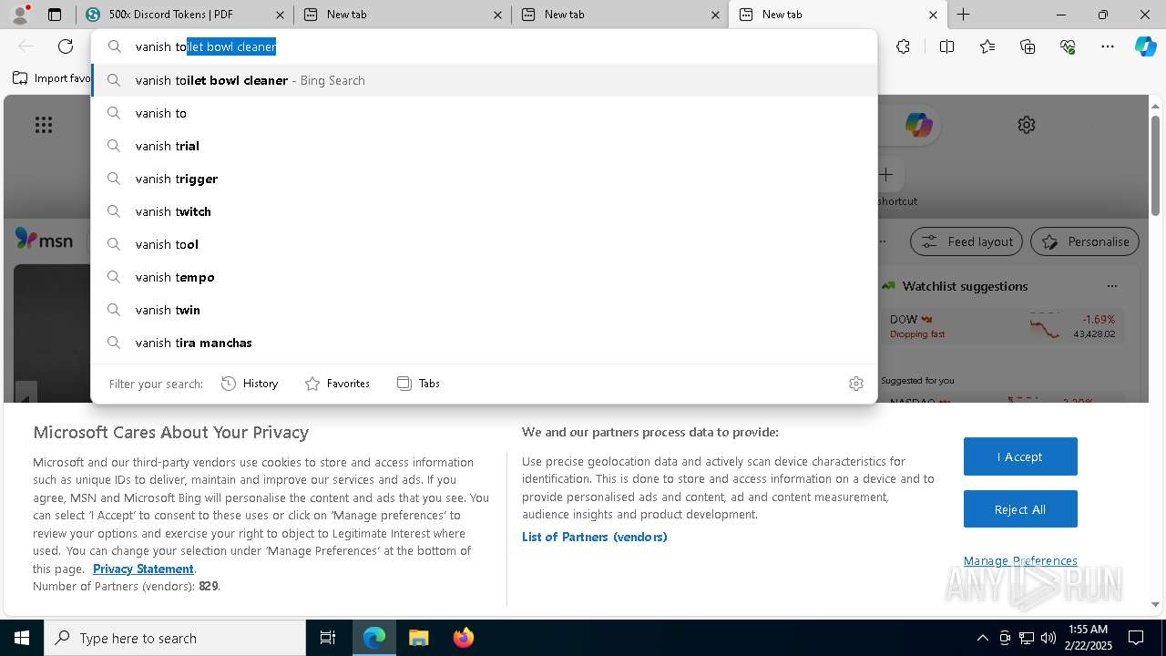Select 'vanish toilet bowl cleaner' Bing suggestion
The width and height of the screenshot is (1166, 656).
click(484, 80)
